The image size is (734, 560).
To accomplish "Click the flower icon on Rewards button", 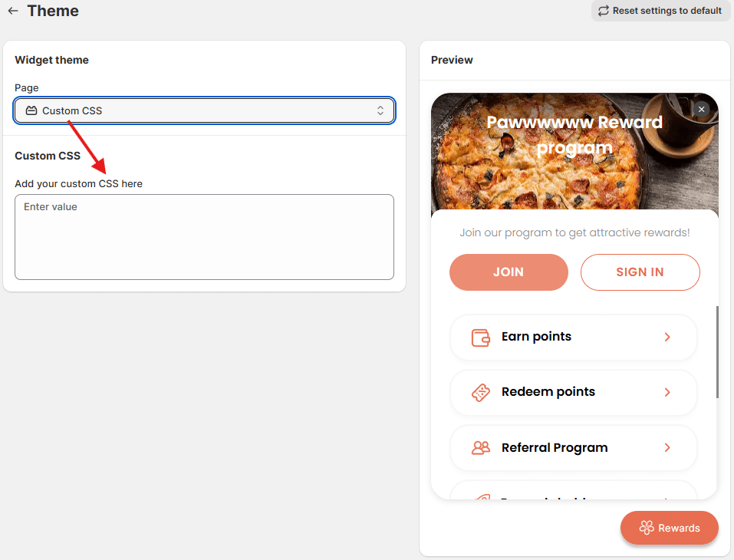I will click(647, 528).
